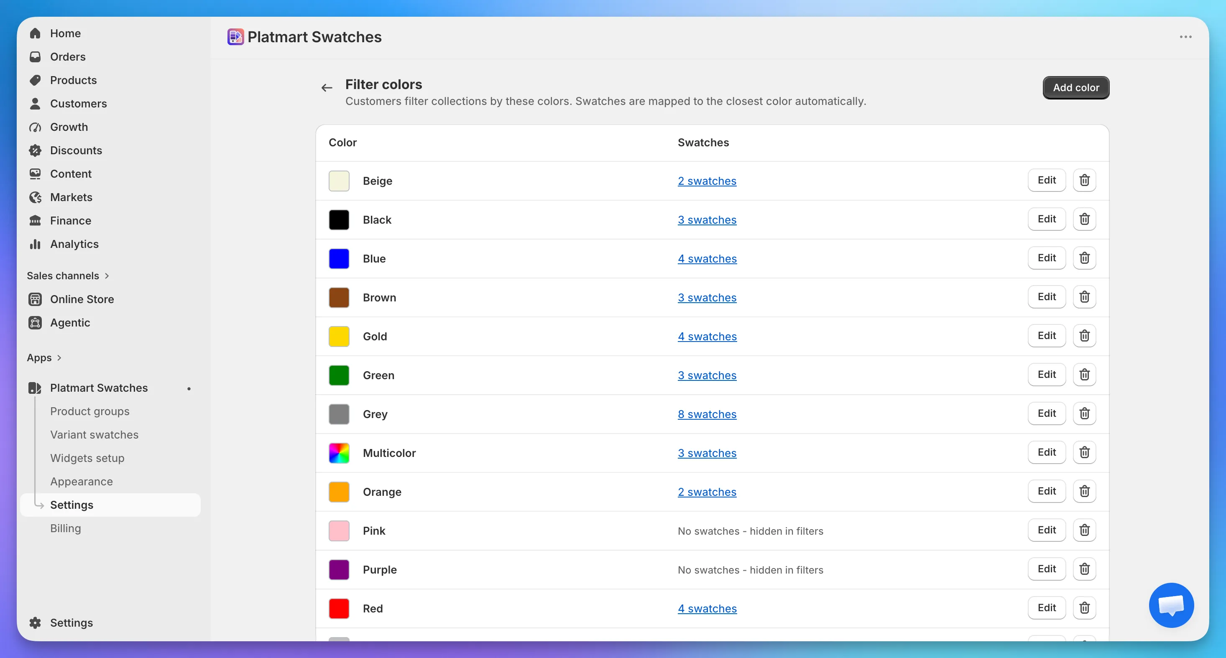
Task: Open Beige's 2 swatches link
Action: pyautogui.click(x=707, y=181)
